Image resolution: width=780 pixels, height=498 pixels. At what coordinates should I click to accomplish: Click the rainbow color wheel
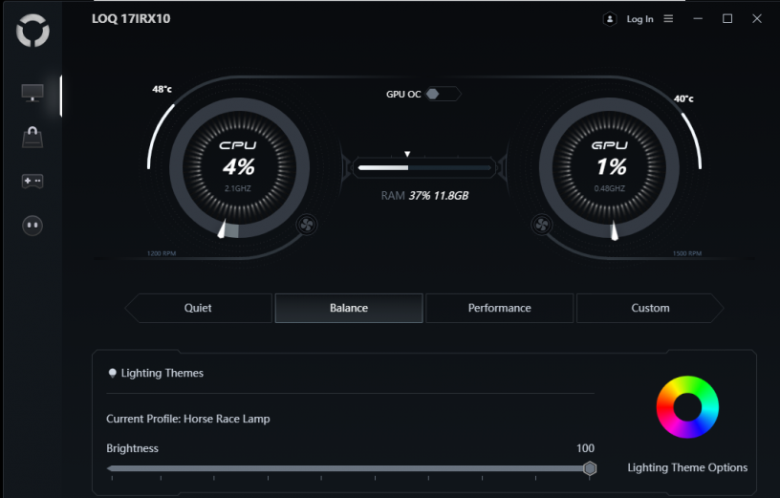[687, 407]
